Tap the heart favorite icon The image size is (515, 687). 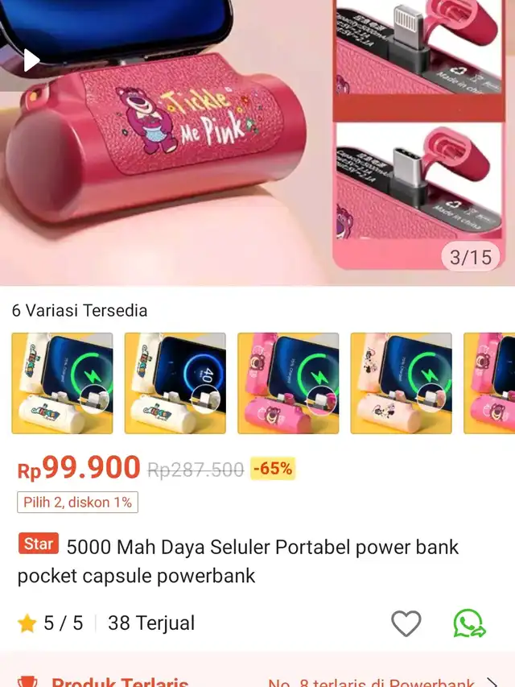pos(406,623)
